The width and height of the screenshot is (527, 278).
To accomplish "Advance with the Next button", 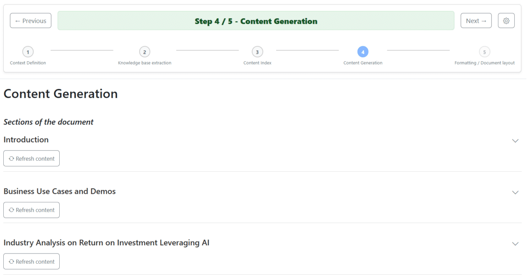I will coord(476,20).
